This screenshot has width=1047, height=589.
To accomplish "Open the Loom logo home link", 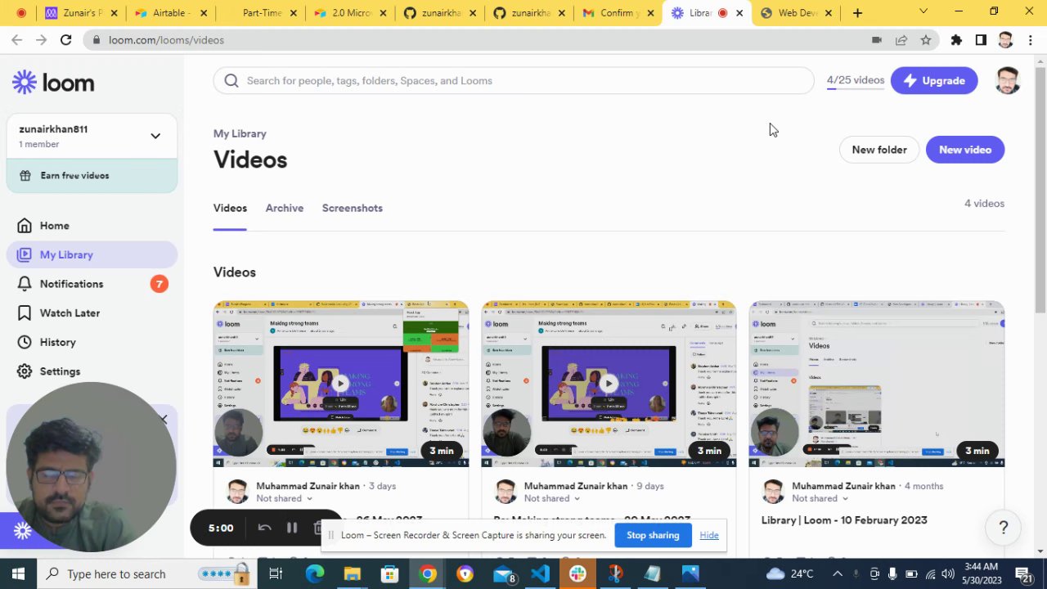I will click(x=53, y=83).
